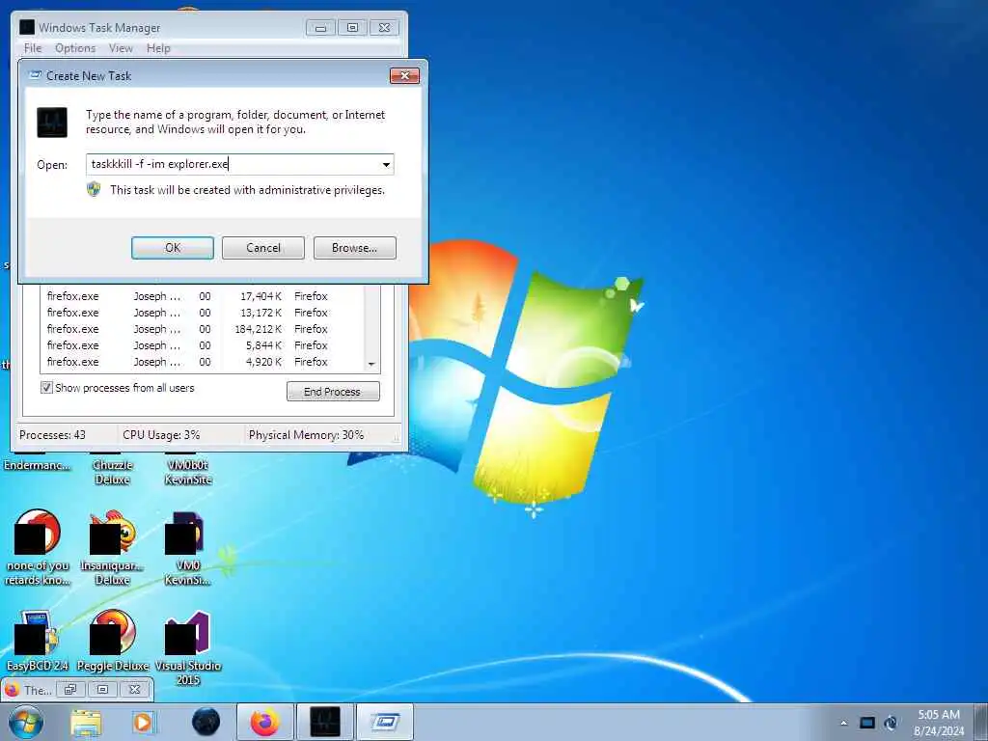This screenshot has width=988, height=741.
Task: Select the Endermanc... desktop icon
Action: 37,463
